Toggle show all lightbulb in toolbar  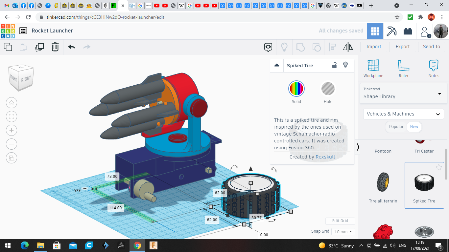(284, 47)
